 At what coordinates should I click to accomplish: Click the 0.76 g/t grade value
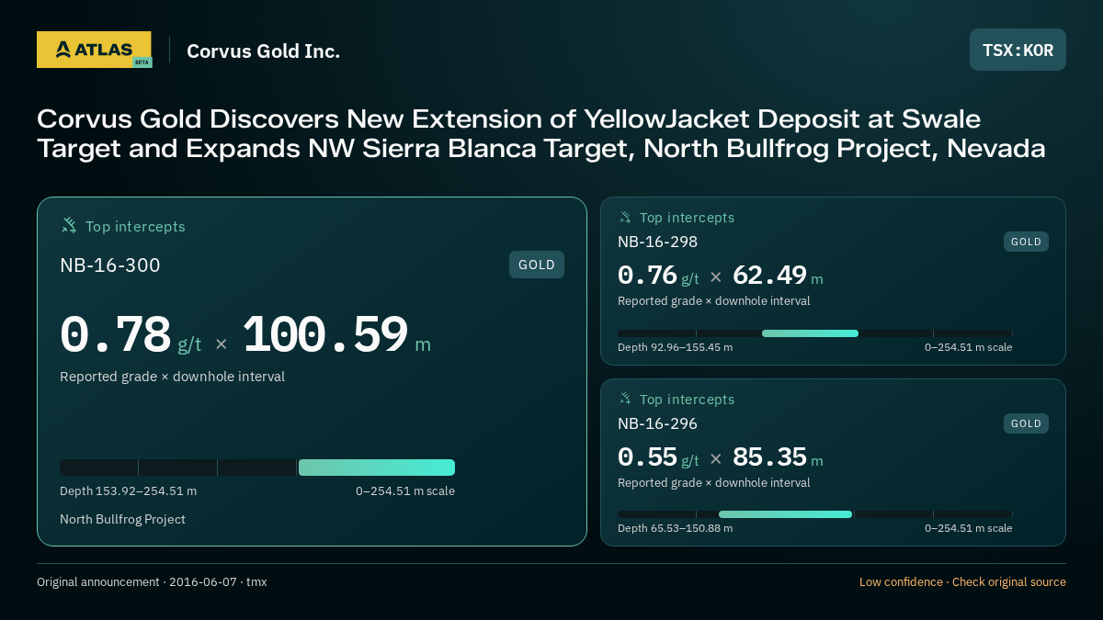(658, 276)
